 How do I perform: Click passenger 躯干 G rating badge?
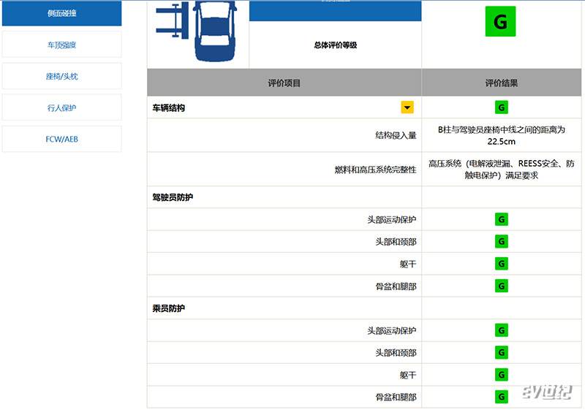(502, 375)
